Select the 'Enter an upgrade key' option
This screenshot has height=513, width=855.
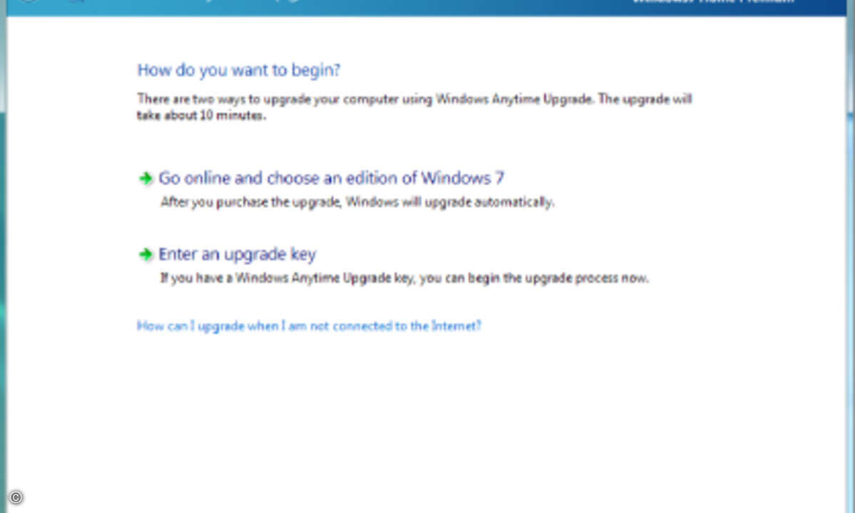(x=237, y=254)
